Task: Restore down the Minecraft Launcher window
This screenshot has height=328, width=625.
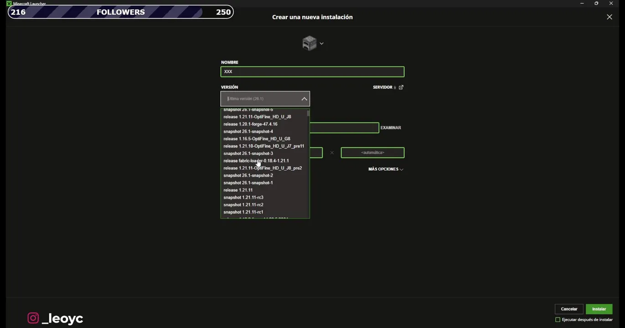Action: click(x=596, y=4)
